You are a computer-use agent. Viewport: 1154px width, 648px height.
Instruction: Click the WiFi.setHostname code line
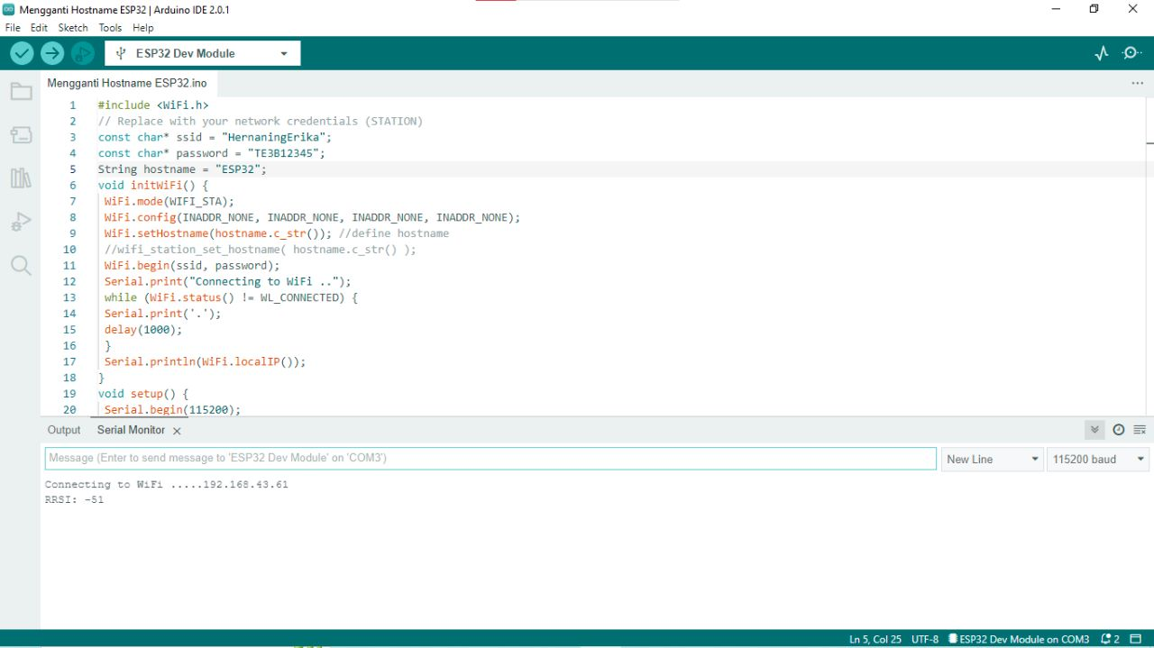pos(276,233)
